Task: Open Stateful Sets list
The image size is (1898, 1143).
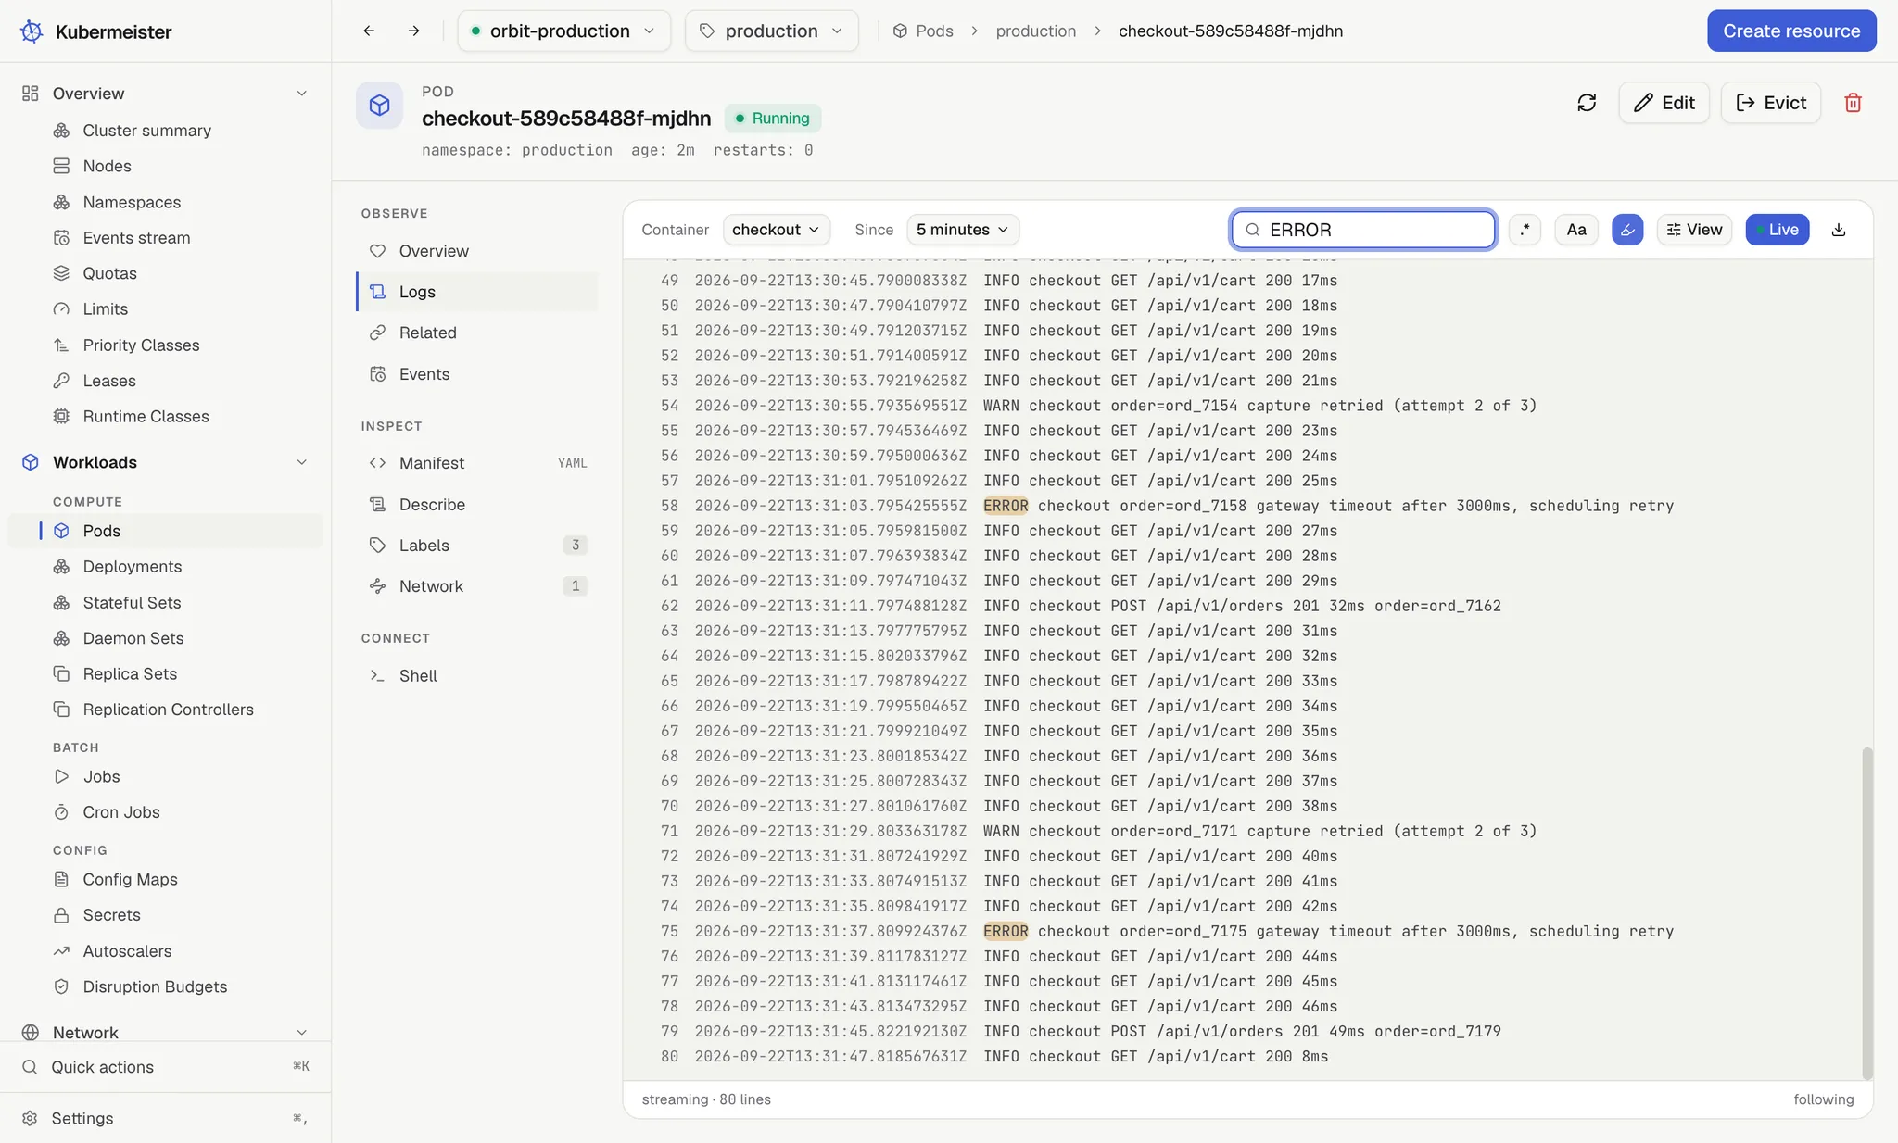Action: (132, 603)
